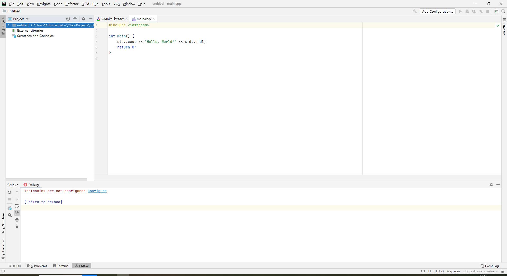The image size is (507, 276).
Task: Open the Tools menu
Action: pos(106,4)
